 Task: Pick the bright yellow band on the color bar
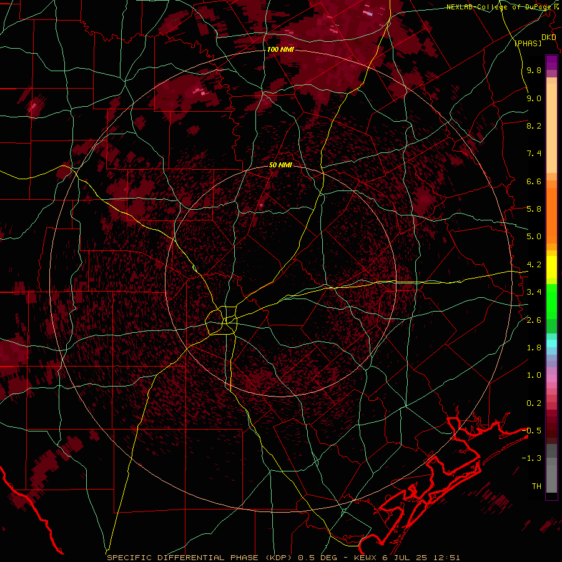[551, 267]
